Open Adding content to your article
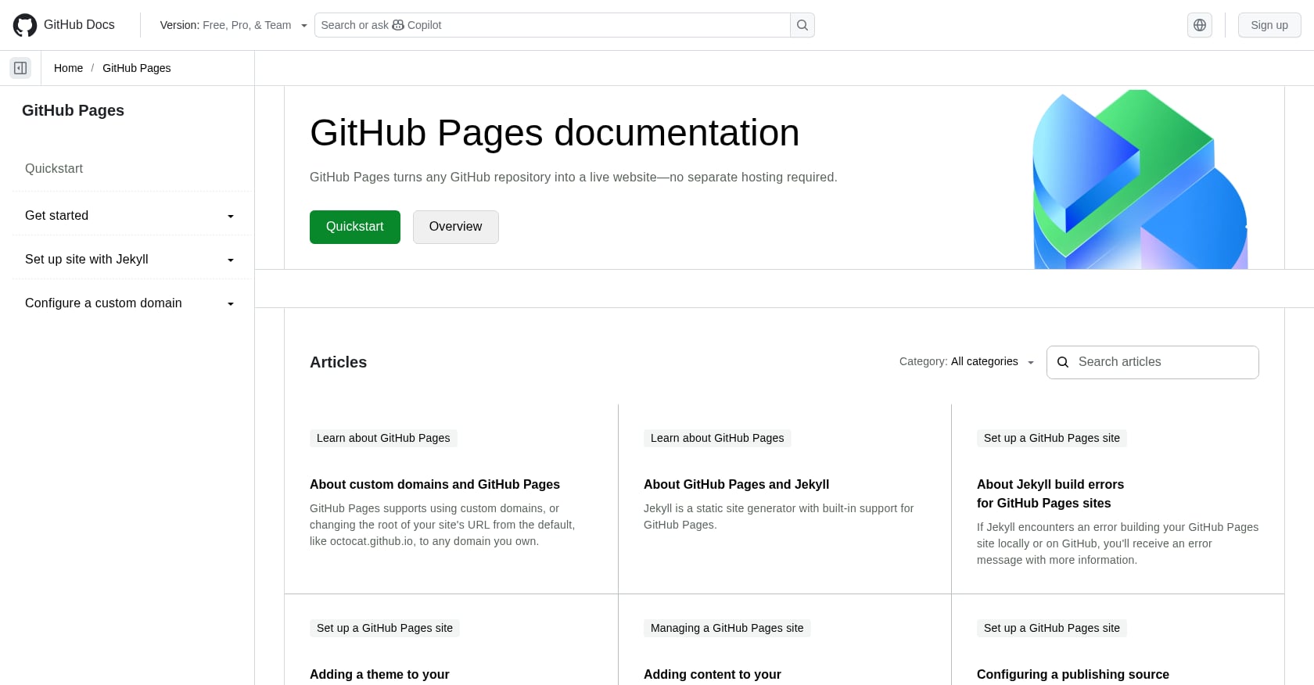 click(x=713, y=674)
